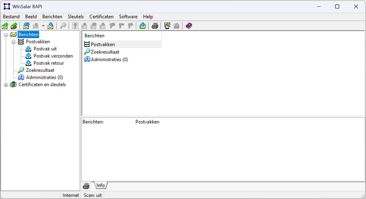366x199 pixels.
Task: Select Postvak uit in the tree
Action: click(45, 49)
